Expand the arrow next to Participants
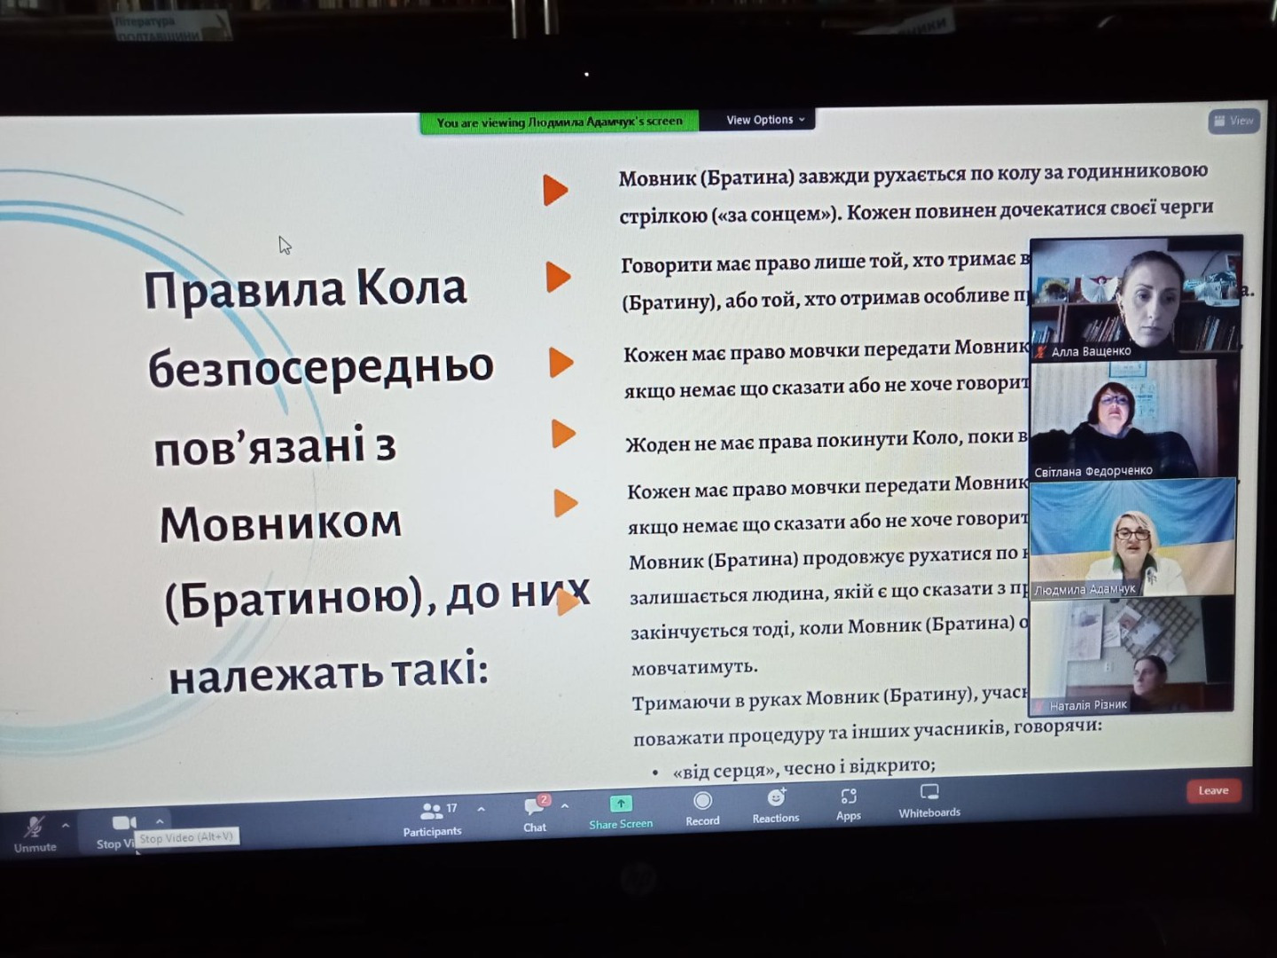This screenshot has width=1277, height=958. click(x=481, y=809)
